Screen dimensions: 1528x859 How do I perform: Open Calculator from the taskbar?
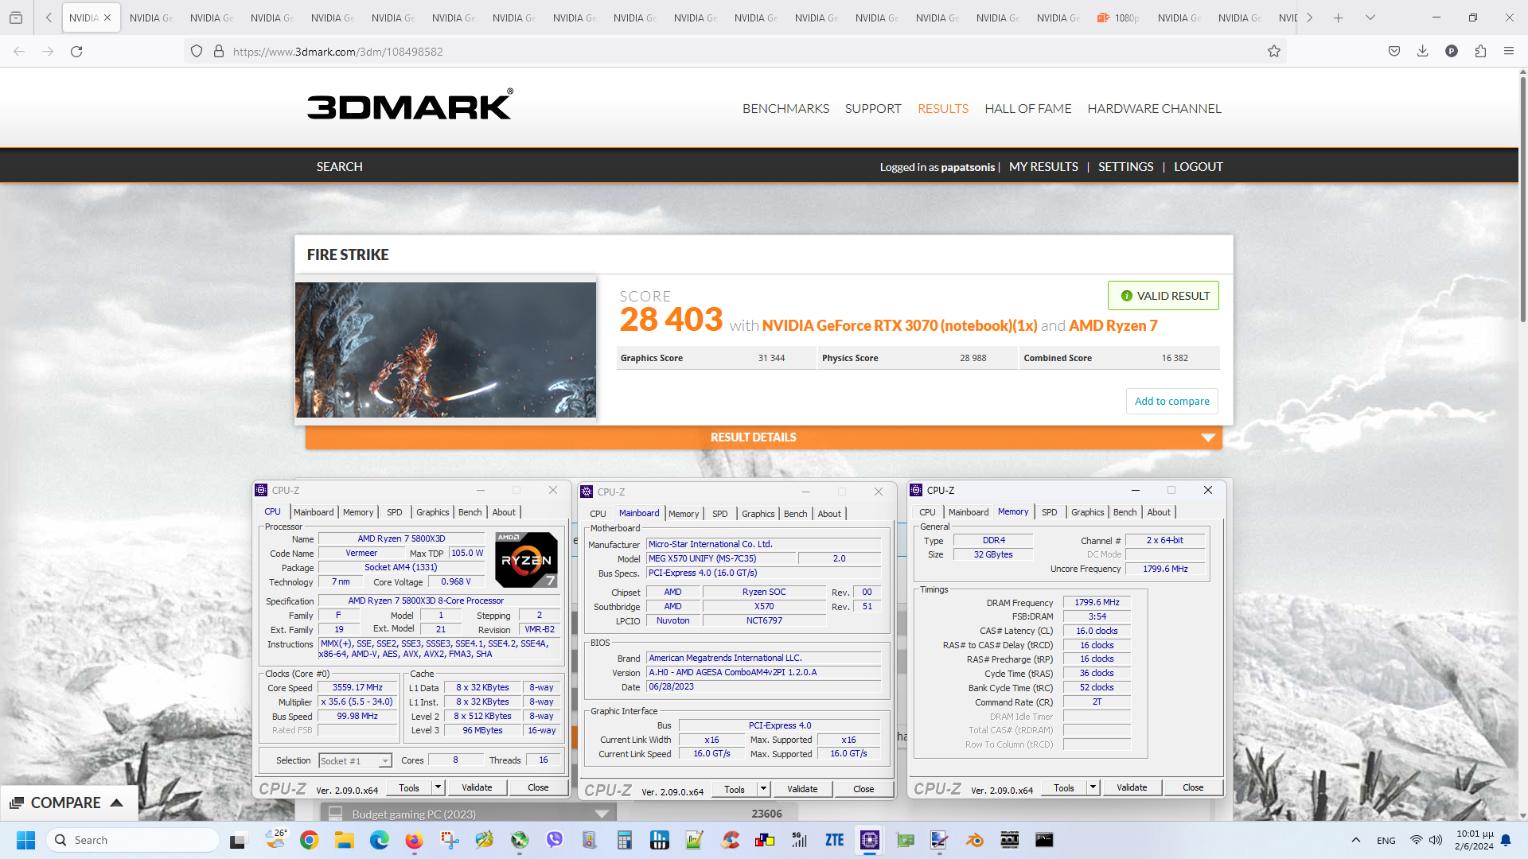pyautogui.click(x=625, y=840)
